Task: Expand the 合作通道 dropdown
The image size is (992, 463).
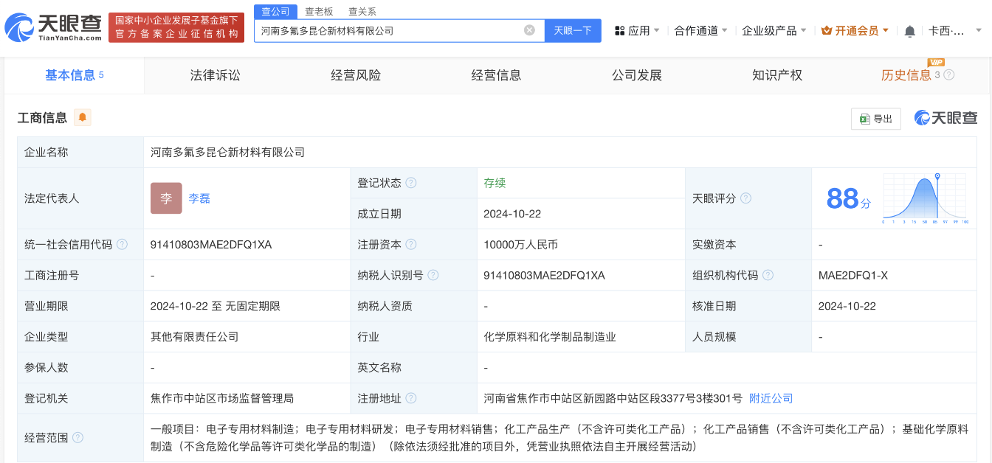Action: point(700,31)
